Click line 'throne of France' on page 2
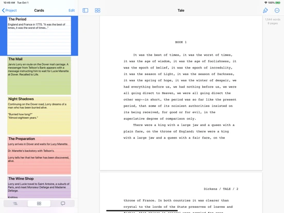284x213 pixels. click(176, 201)
